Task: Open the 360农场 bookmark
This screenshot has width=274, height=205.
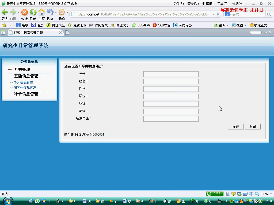Action: [x=161, y=25]
